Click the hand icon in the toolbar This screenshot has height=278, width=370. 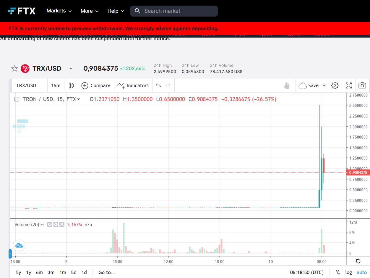(286, 85)
